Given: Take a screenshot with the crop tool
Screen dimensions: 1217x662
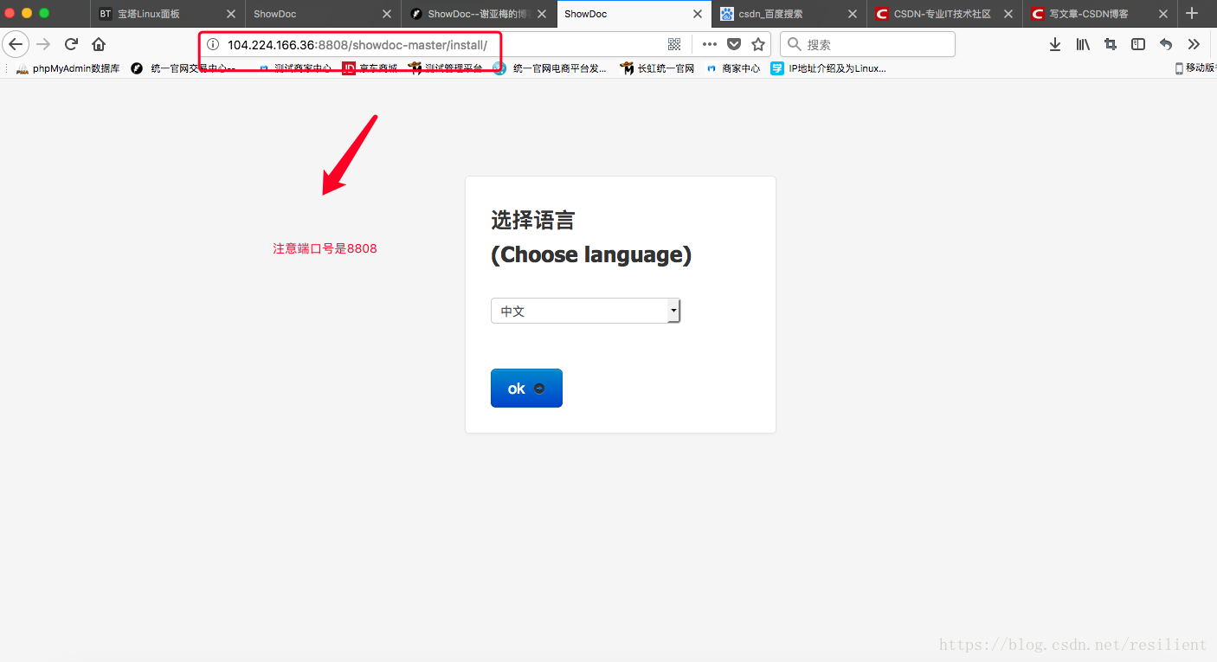Looking at the screenshot, I should [x=1111, y=44].
